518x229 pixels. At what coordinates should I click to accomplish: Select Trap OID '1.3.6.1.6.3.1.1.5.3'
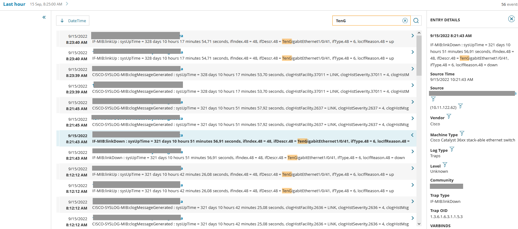(x=446, y=217)
